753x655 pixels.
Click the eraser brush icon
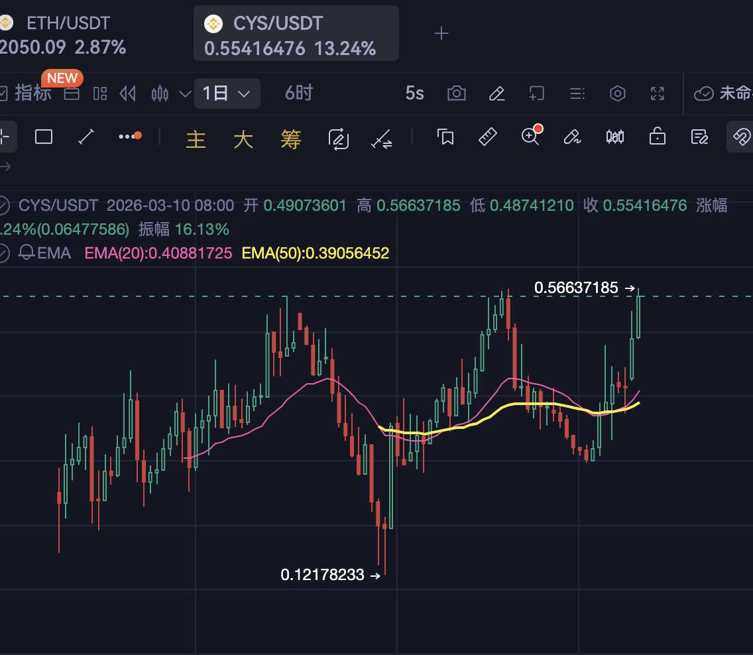tap(572, 137)
